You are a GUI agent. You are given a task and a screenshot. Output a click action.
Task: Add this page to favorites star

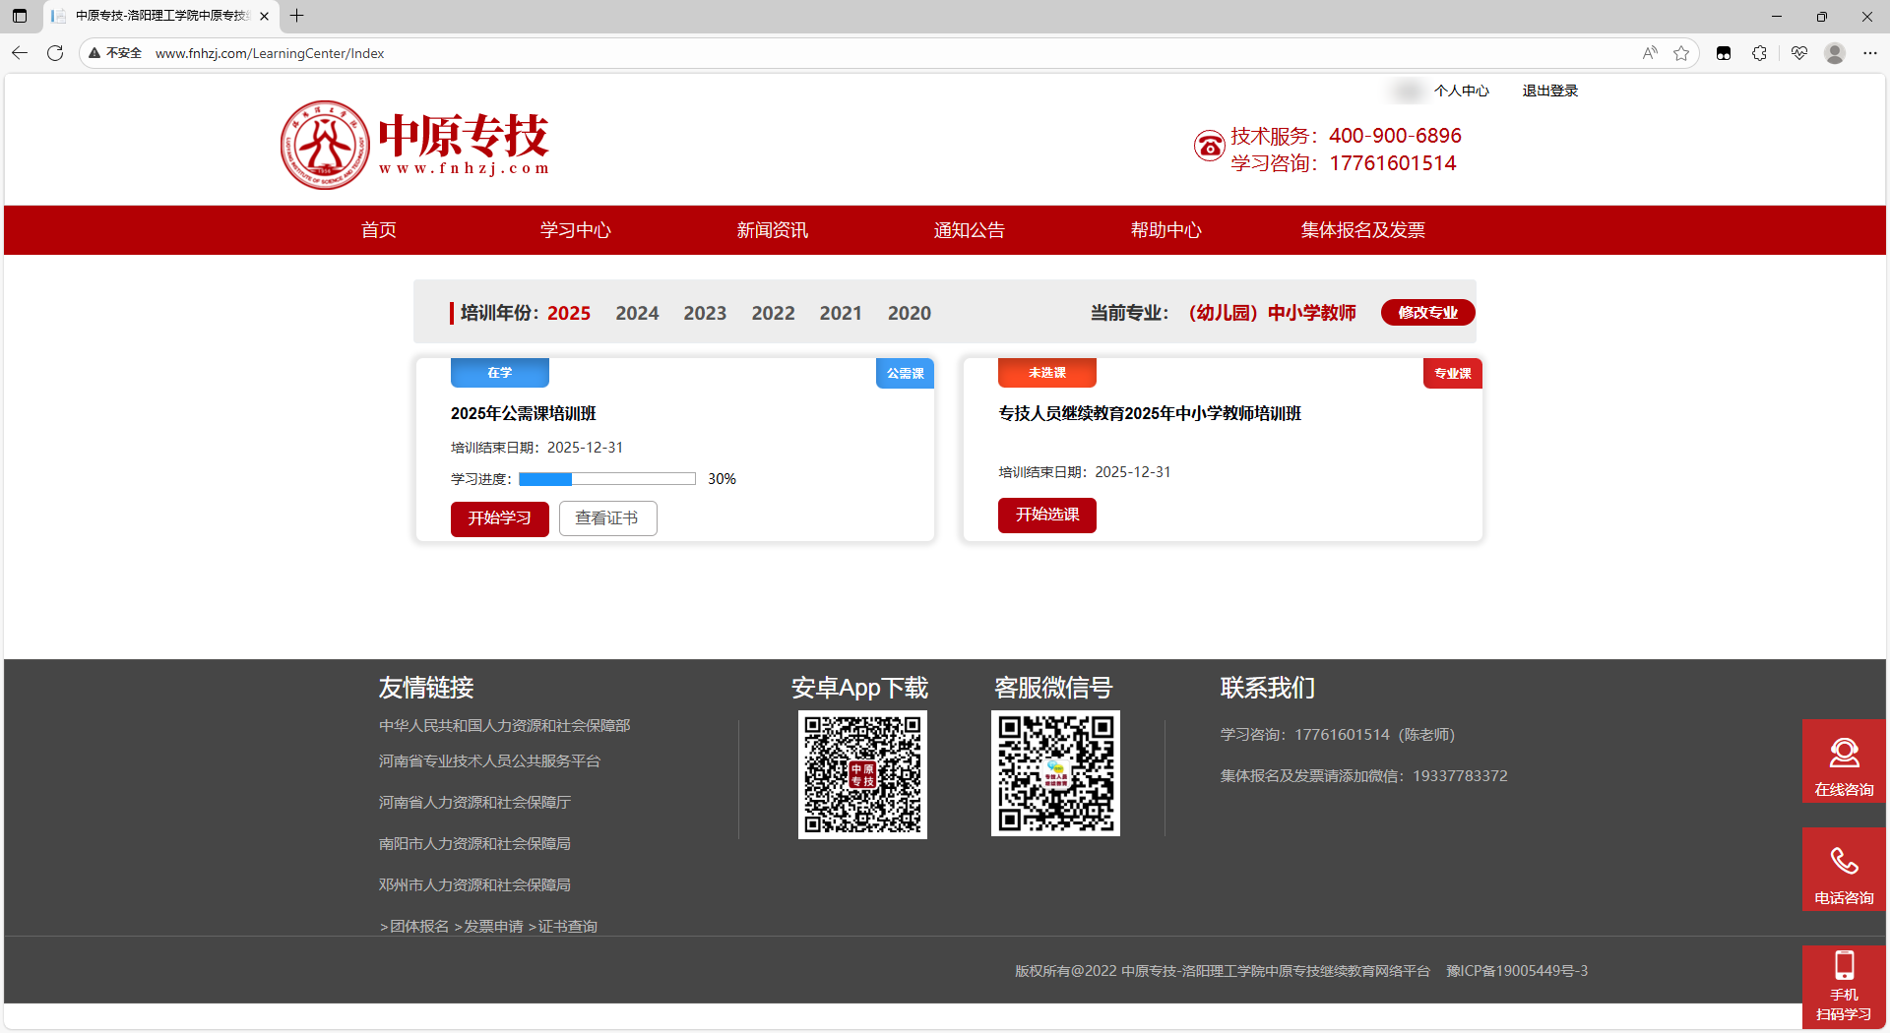(1681, 53)
